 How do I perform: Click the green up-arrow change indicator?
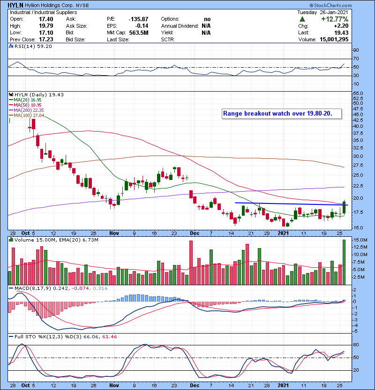303,19
